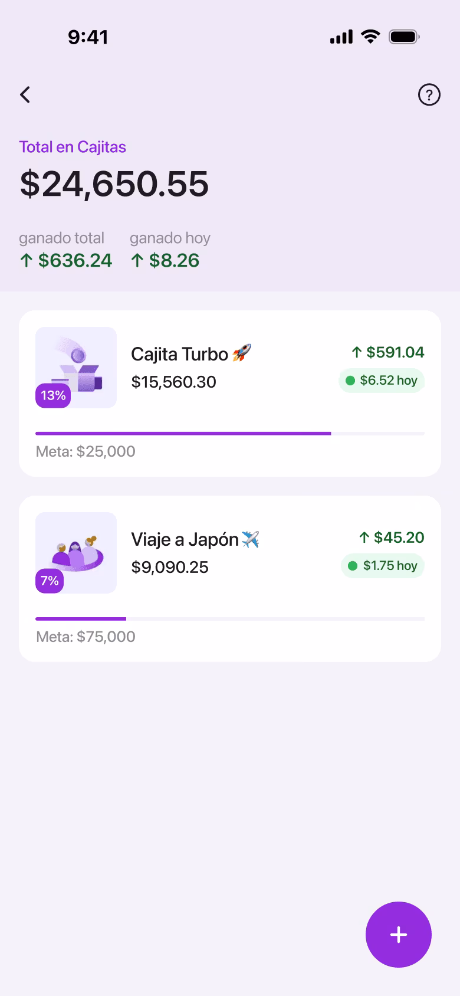
Task: Select the $6.52 hoy pill
Action: point(382,381)
